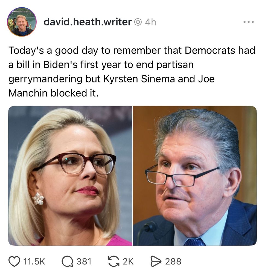Image resolution: width=265 pixels, height=273 pixels.
Task: Show the 2K reposts count
Action: click(128, 262)
